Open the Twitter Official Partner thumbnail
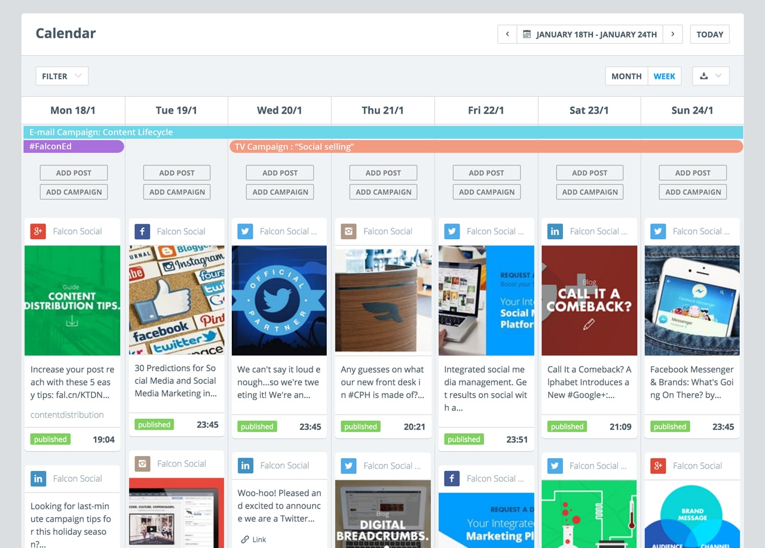765x548 pixels. [279, 301]
